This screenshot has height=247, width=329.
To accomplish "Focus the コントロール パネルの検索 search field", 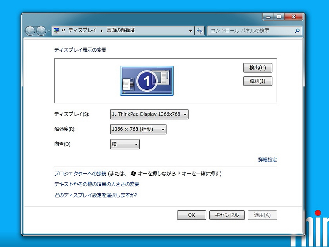I will tap(254, 31).
